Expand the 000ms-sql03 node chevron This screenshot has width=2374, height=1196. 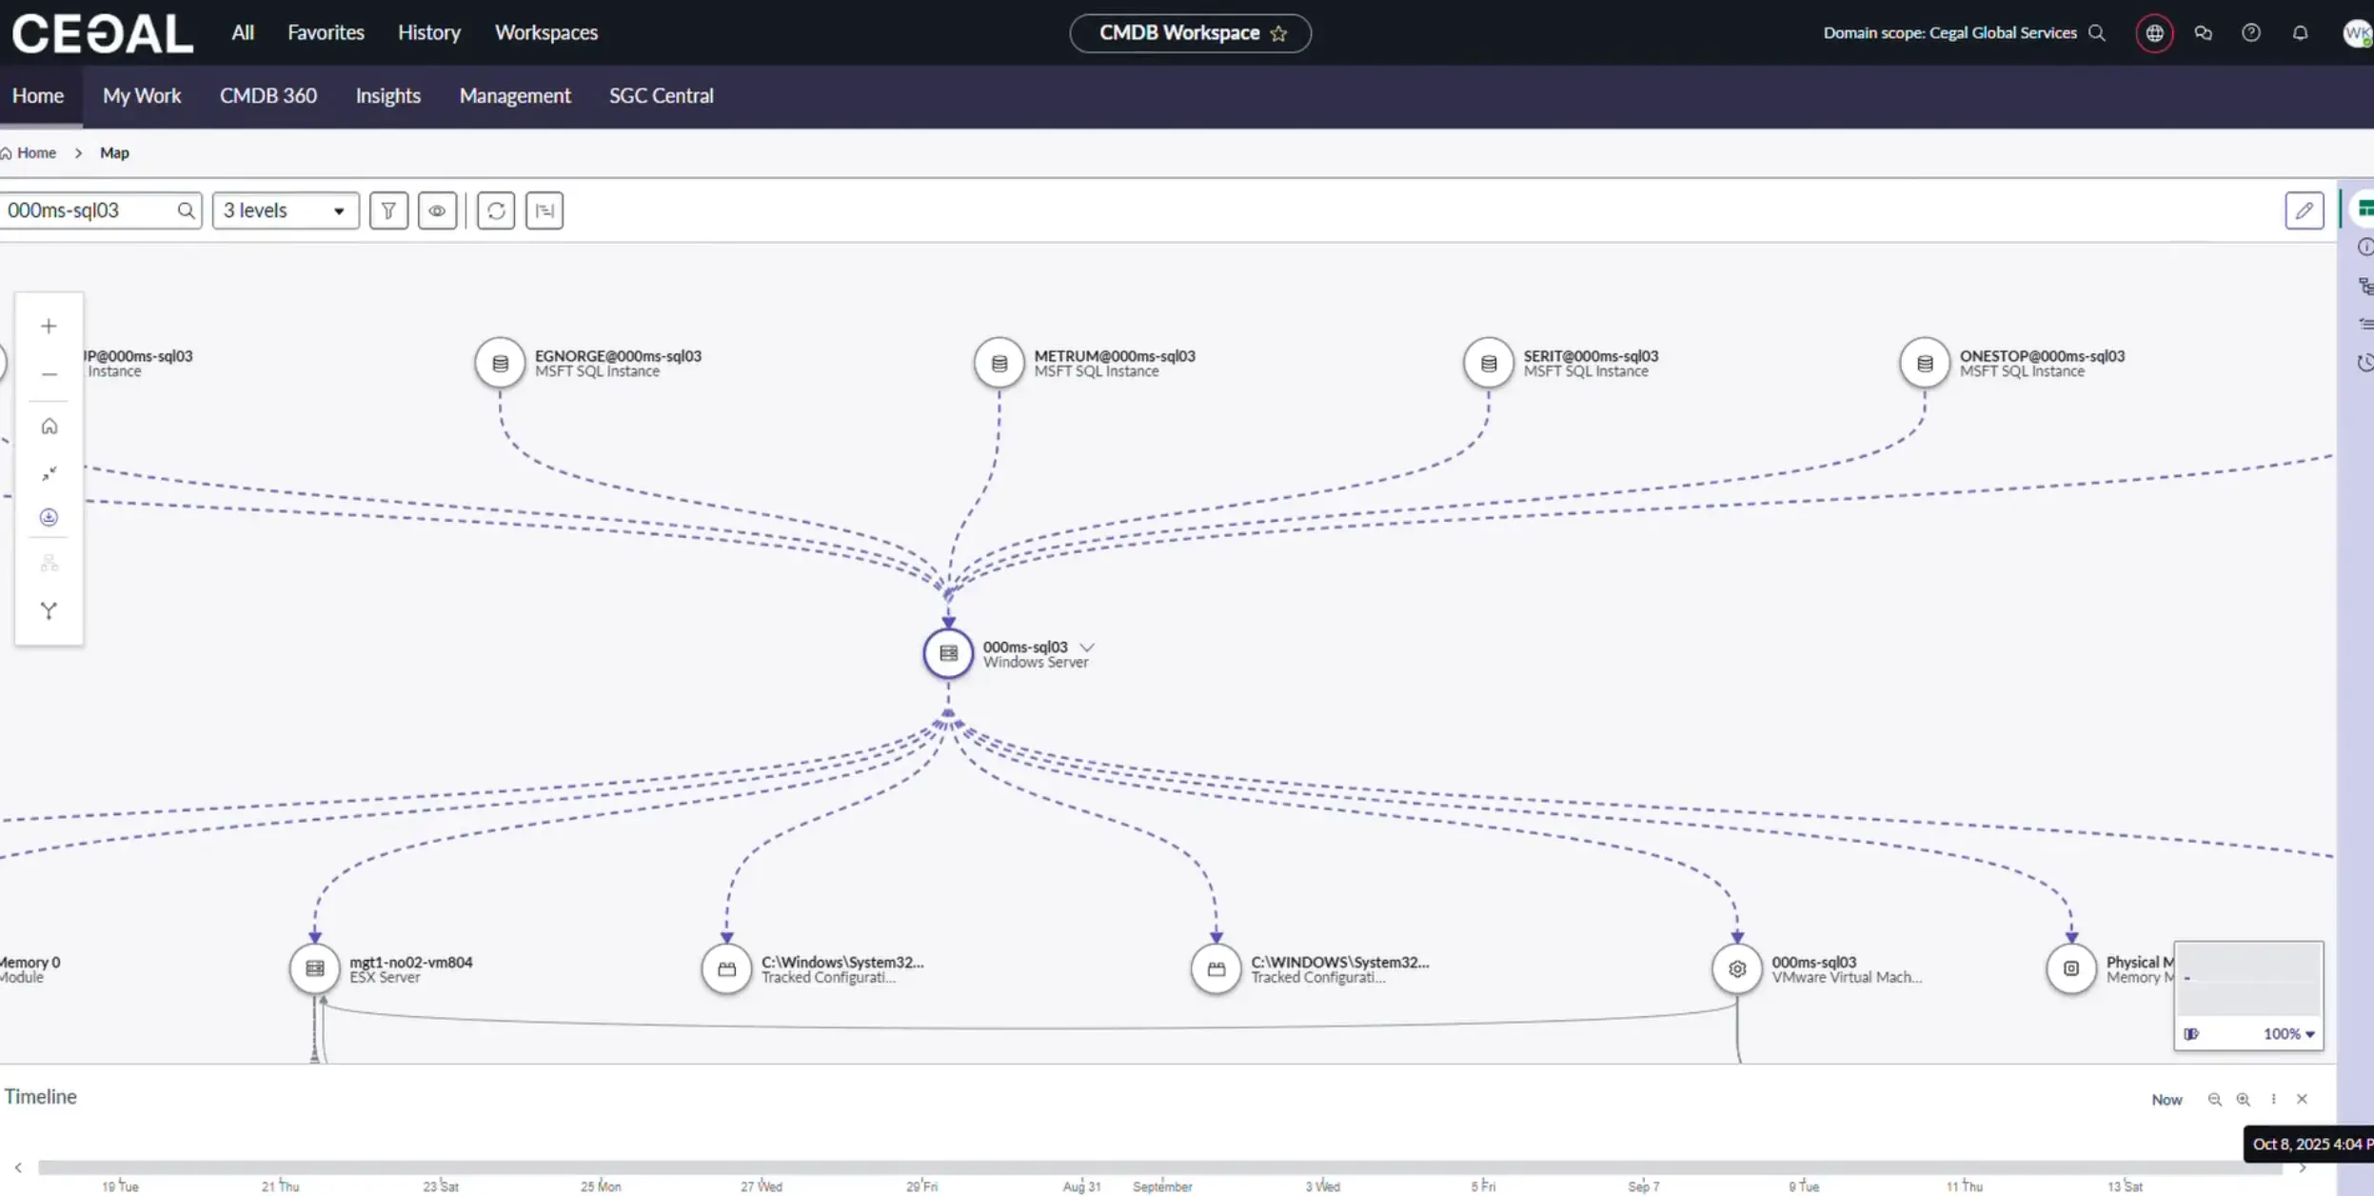[x=1087, y=648]
